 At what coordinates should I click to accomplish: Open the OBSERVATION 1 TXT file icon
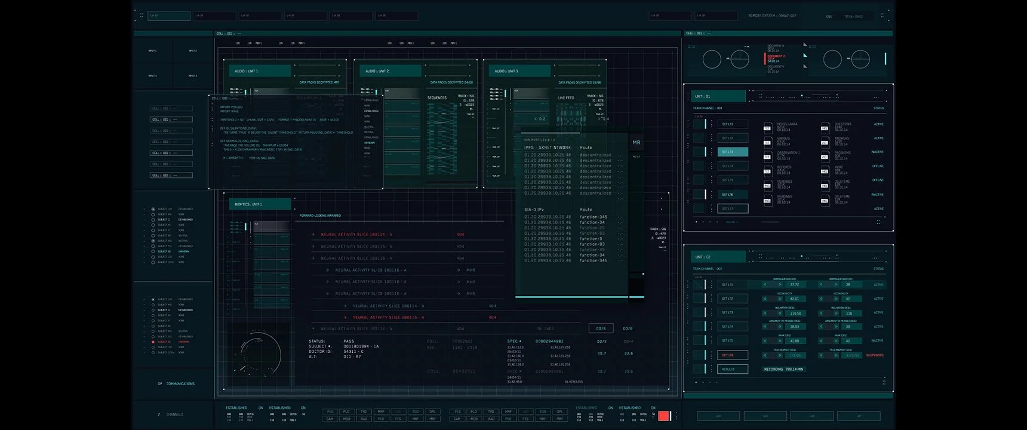click(x=767, y=156)
